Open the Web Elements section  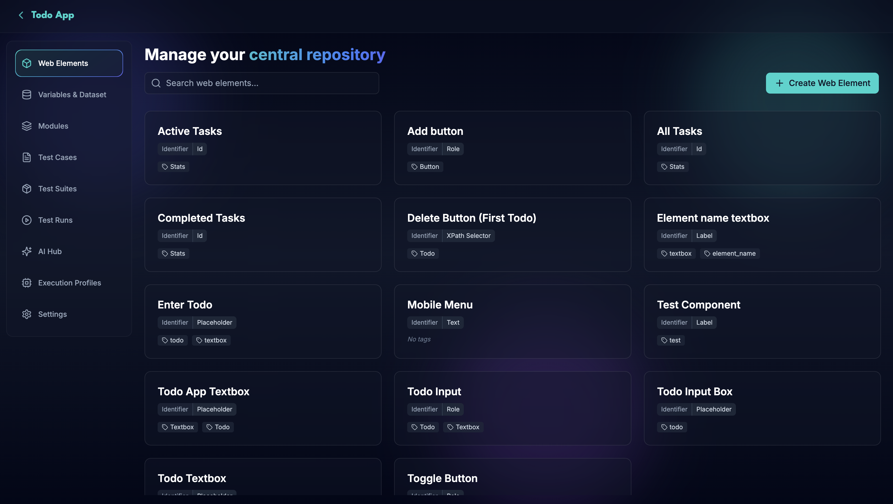69,63
